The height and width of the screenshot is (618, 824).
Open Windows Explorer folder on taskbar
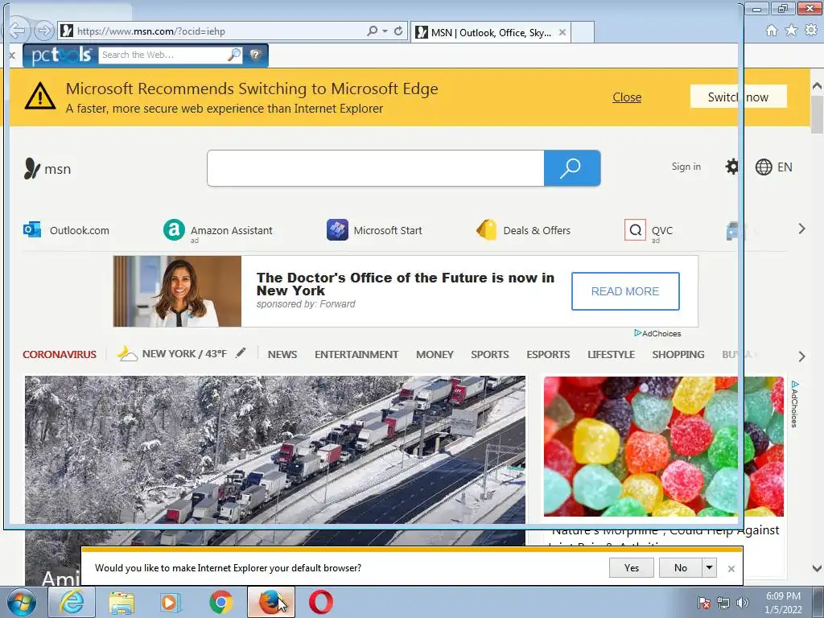coord(122,602)
